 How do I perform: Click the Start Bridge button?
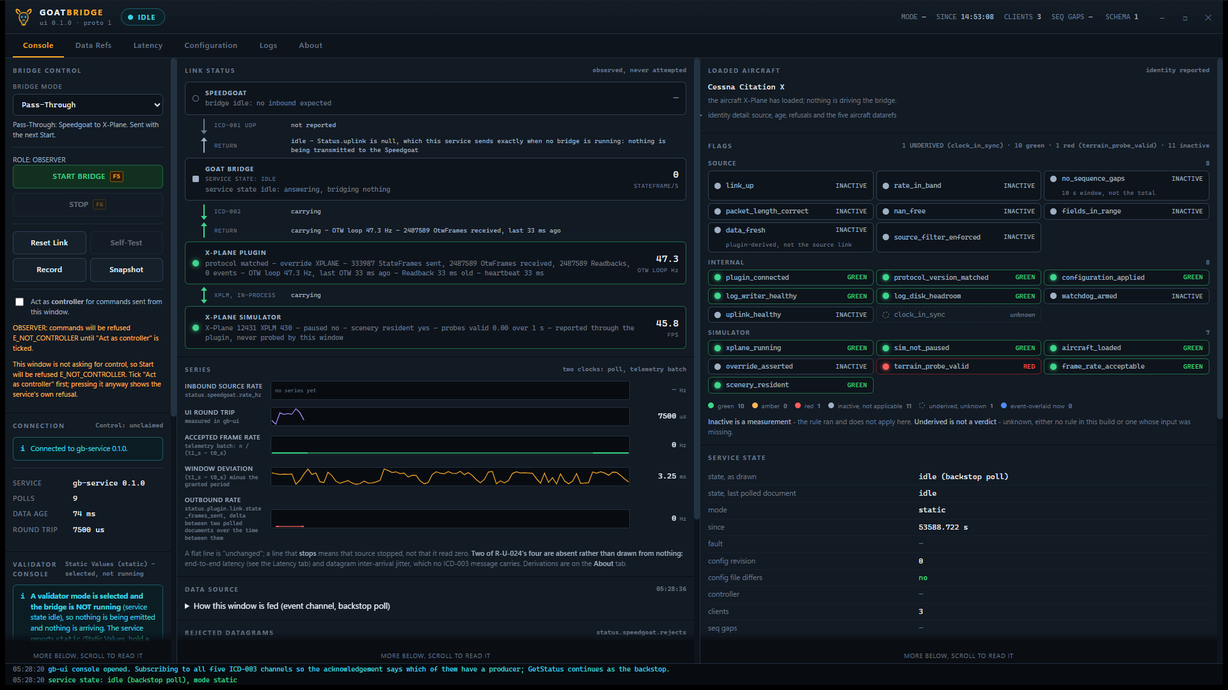click(x=88, y=177)
